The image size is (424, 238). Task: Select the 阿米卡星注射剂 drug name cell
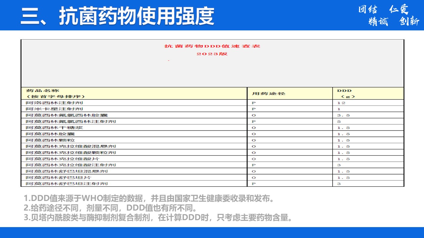[x=134, y=109]
